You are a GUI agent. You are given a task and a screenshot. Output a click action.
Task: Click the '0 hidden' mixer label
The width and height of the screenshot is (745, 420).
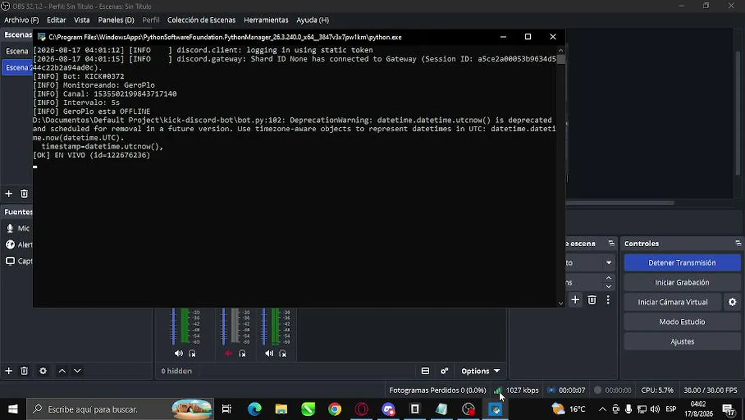pyautogui.click(x=176, y=370)
